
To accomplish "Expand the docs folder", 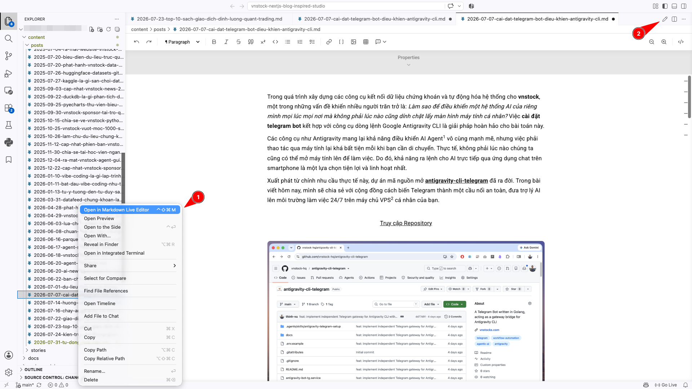I will click(x=24, y=358).
